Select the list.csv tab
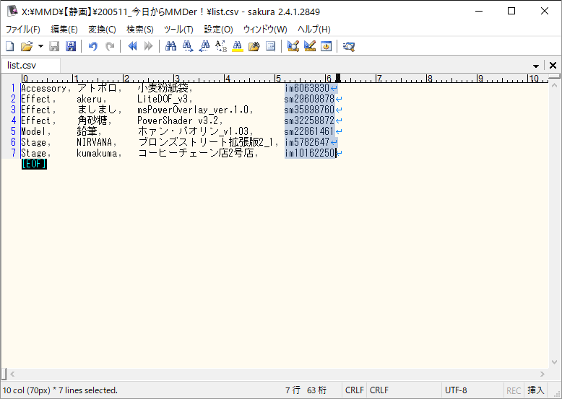The height and width of the screenshot is (399, 562). [x=22, y=66]
